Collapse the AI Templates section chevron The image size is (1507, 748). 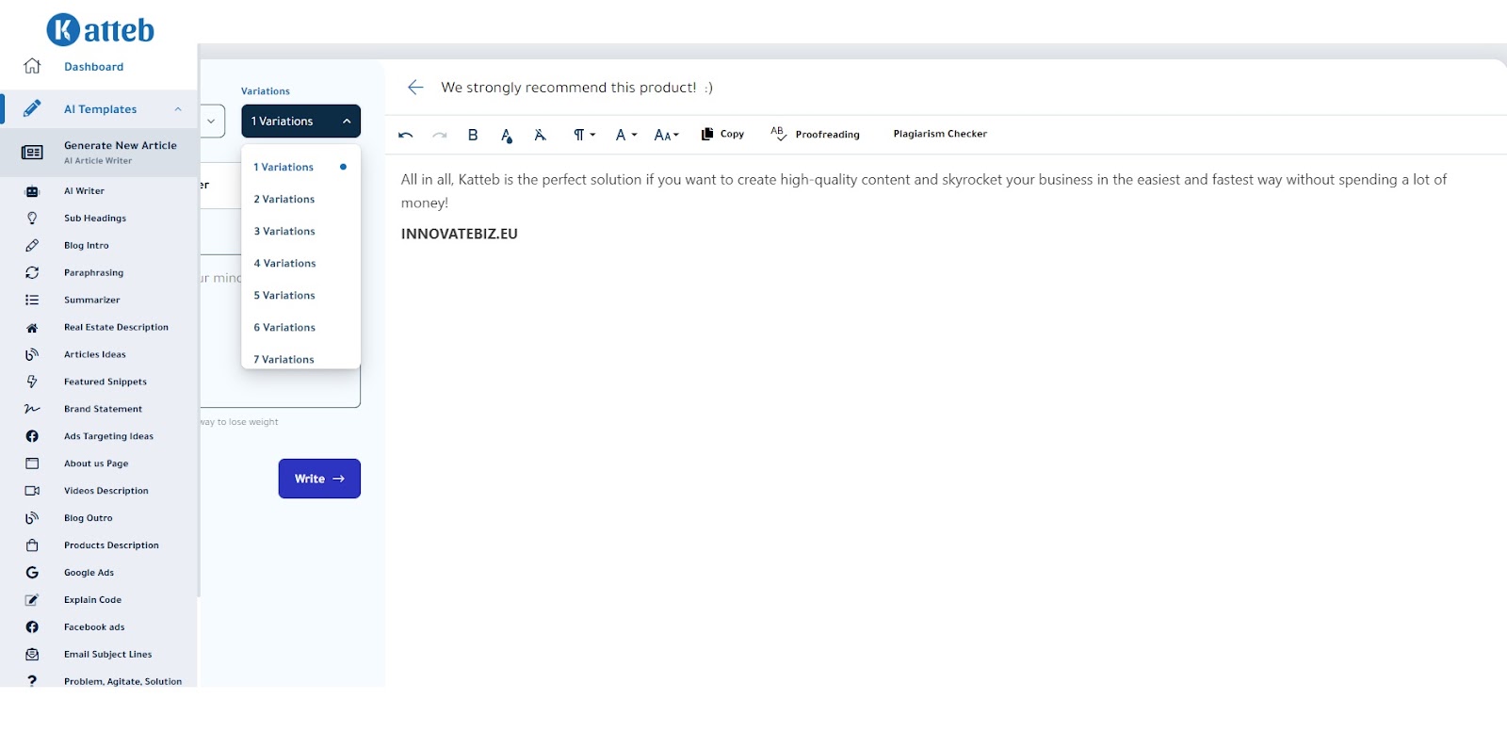pos(178,109)
